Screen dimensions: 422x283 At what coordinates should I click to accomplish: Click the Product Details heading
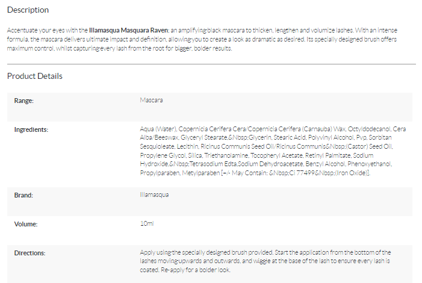pyautogui.click(x=35, y=76)
